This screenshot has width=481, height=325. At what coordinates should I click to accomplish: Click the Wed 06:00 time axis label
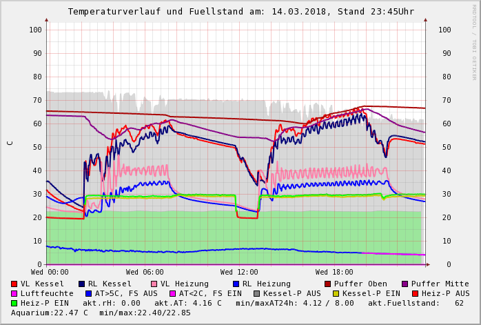point(145,273)
